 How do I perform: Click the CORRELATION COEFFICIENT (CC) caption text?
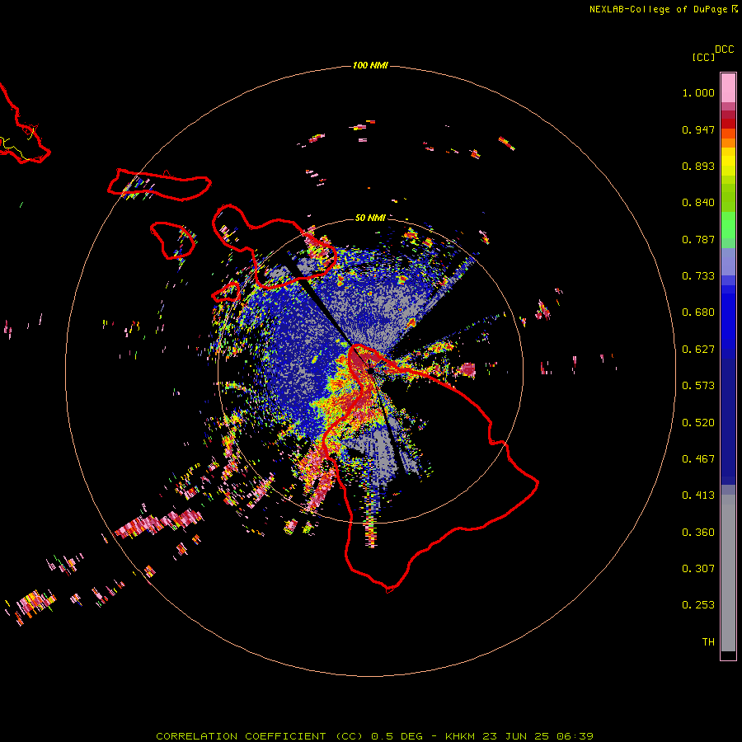(259, 736)
